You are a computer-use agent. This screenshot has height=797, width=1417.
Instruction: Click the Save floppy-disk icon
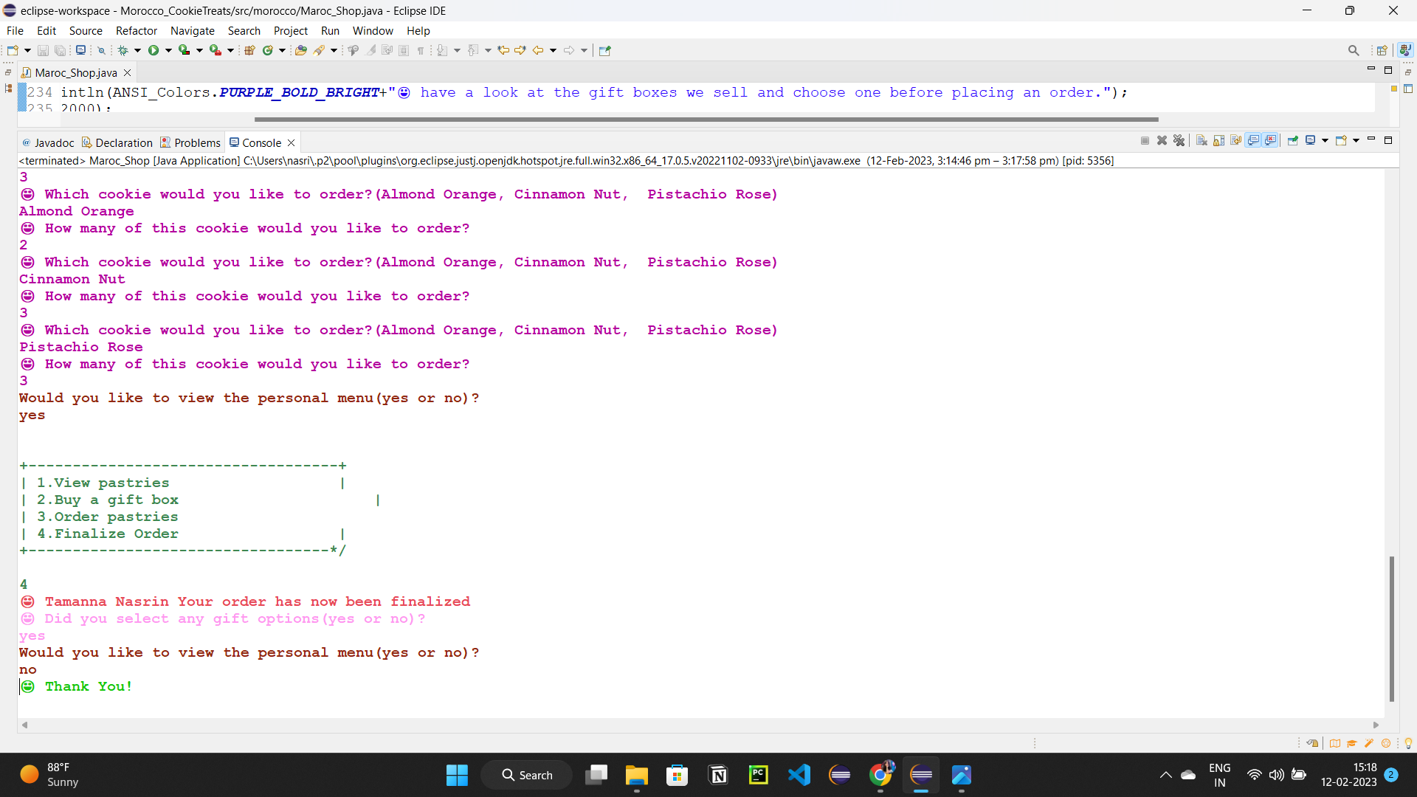tap(43, 50)
